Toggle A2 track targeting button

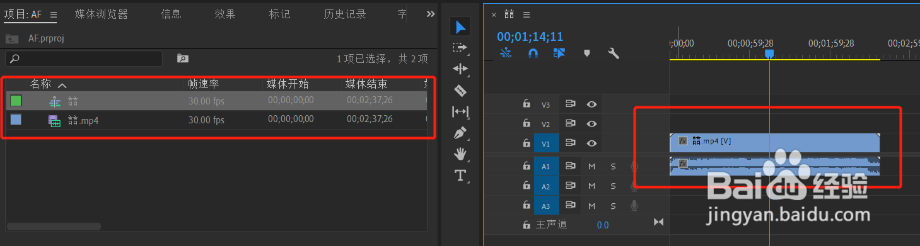546,186
